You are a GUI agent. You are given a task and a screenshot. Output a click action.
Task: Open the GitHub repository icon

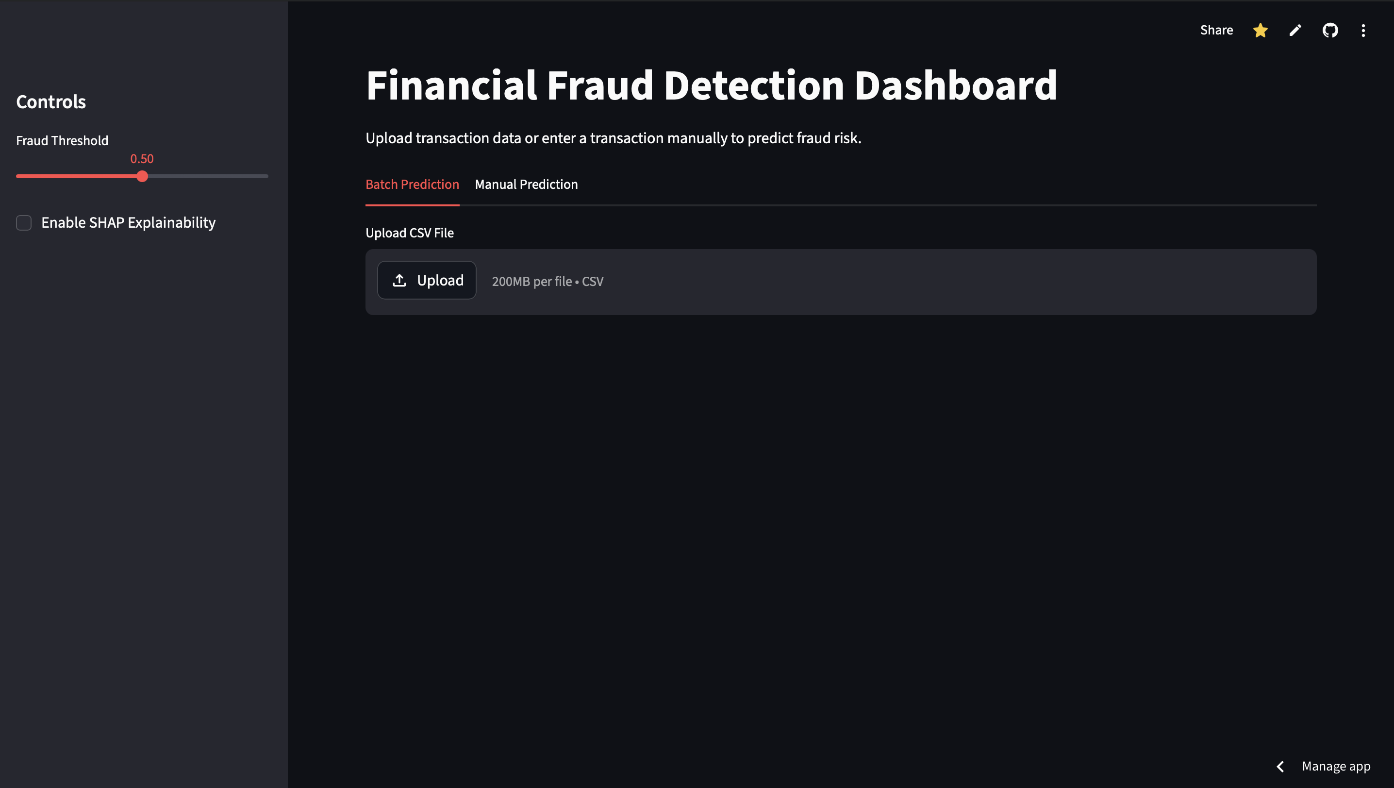click(1330, 30)
